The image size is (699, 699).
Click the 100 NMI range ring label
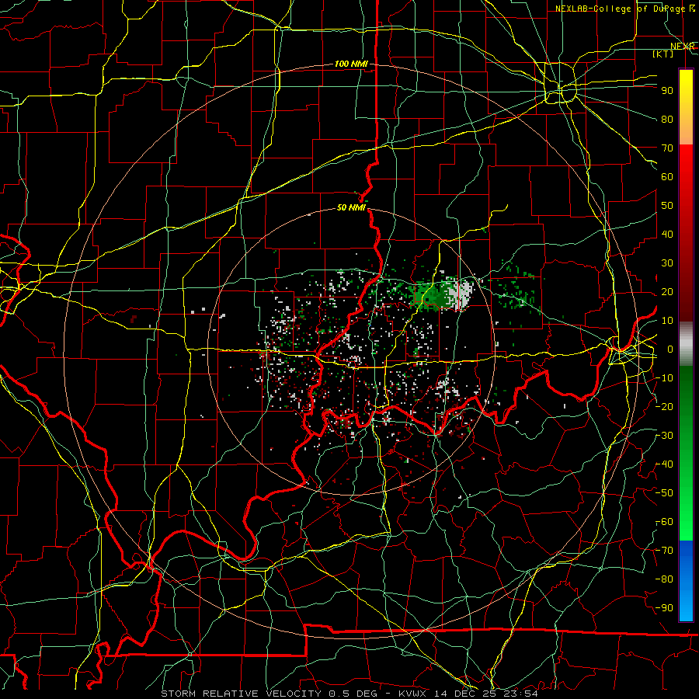[x=351, y=64]
